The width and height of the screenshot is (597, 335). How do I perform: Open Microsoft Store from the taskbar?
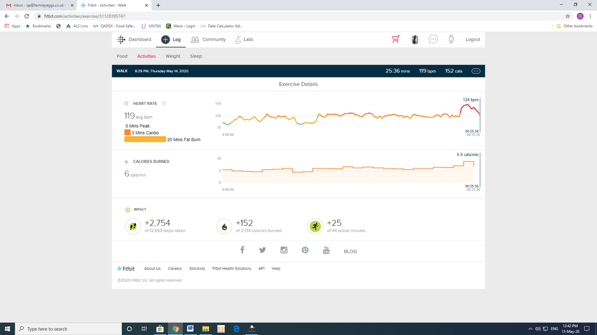point(160,329)
